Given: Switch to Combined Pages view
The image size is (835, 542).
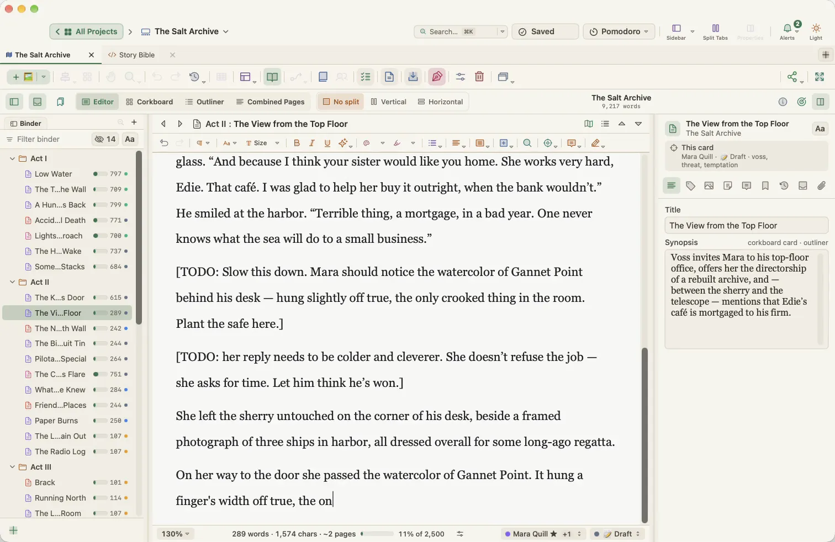Looking at the screenshot, I should pos(270,102).
